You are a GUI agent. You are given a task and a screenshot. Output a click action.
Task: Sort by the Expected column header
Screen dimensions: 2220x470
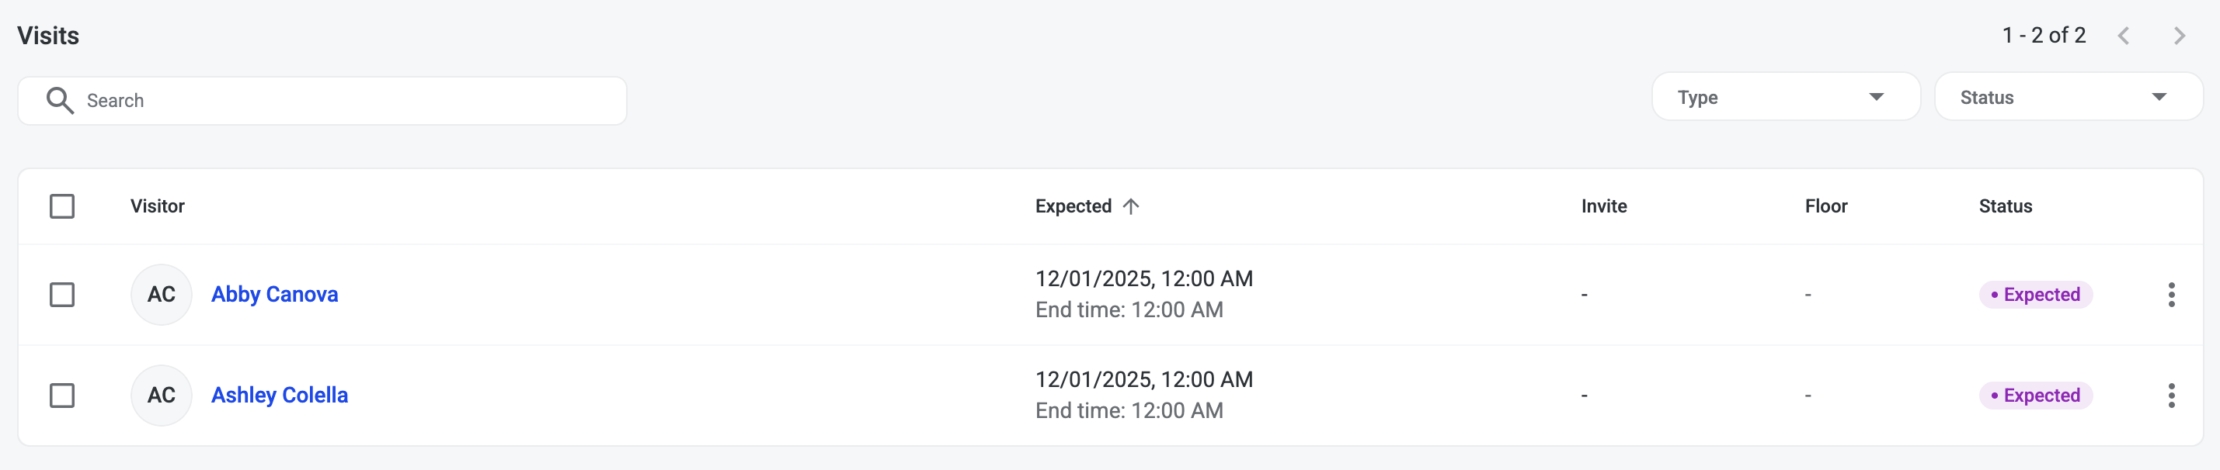point(1073,206)
